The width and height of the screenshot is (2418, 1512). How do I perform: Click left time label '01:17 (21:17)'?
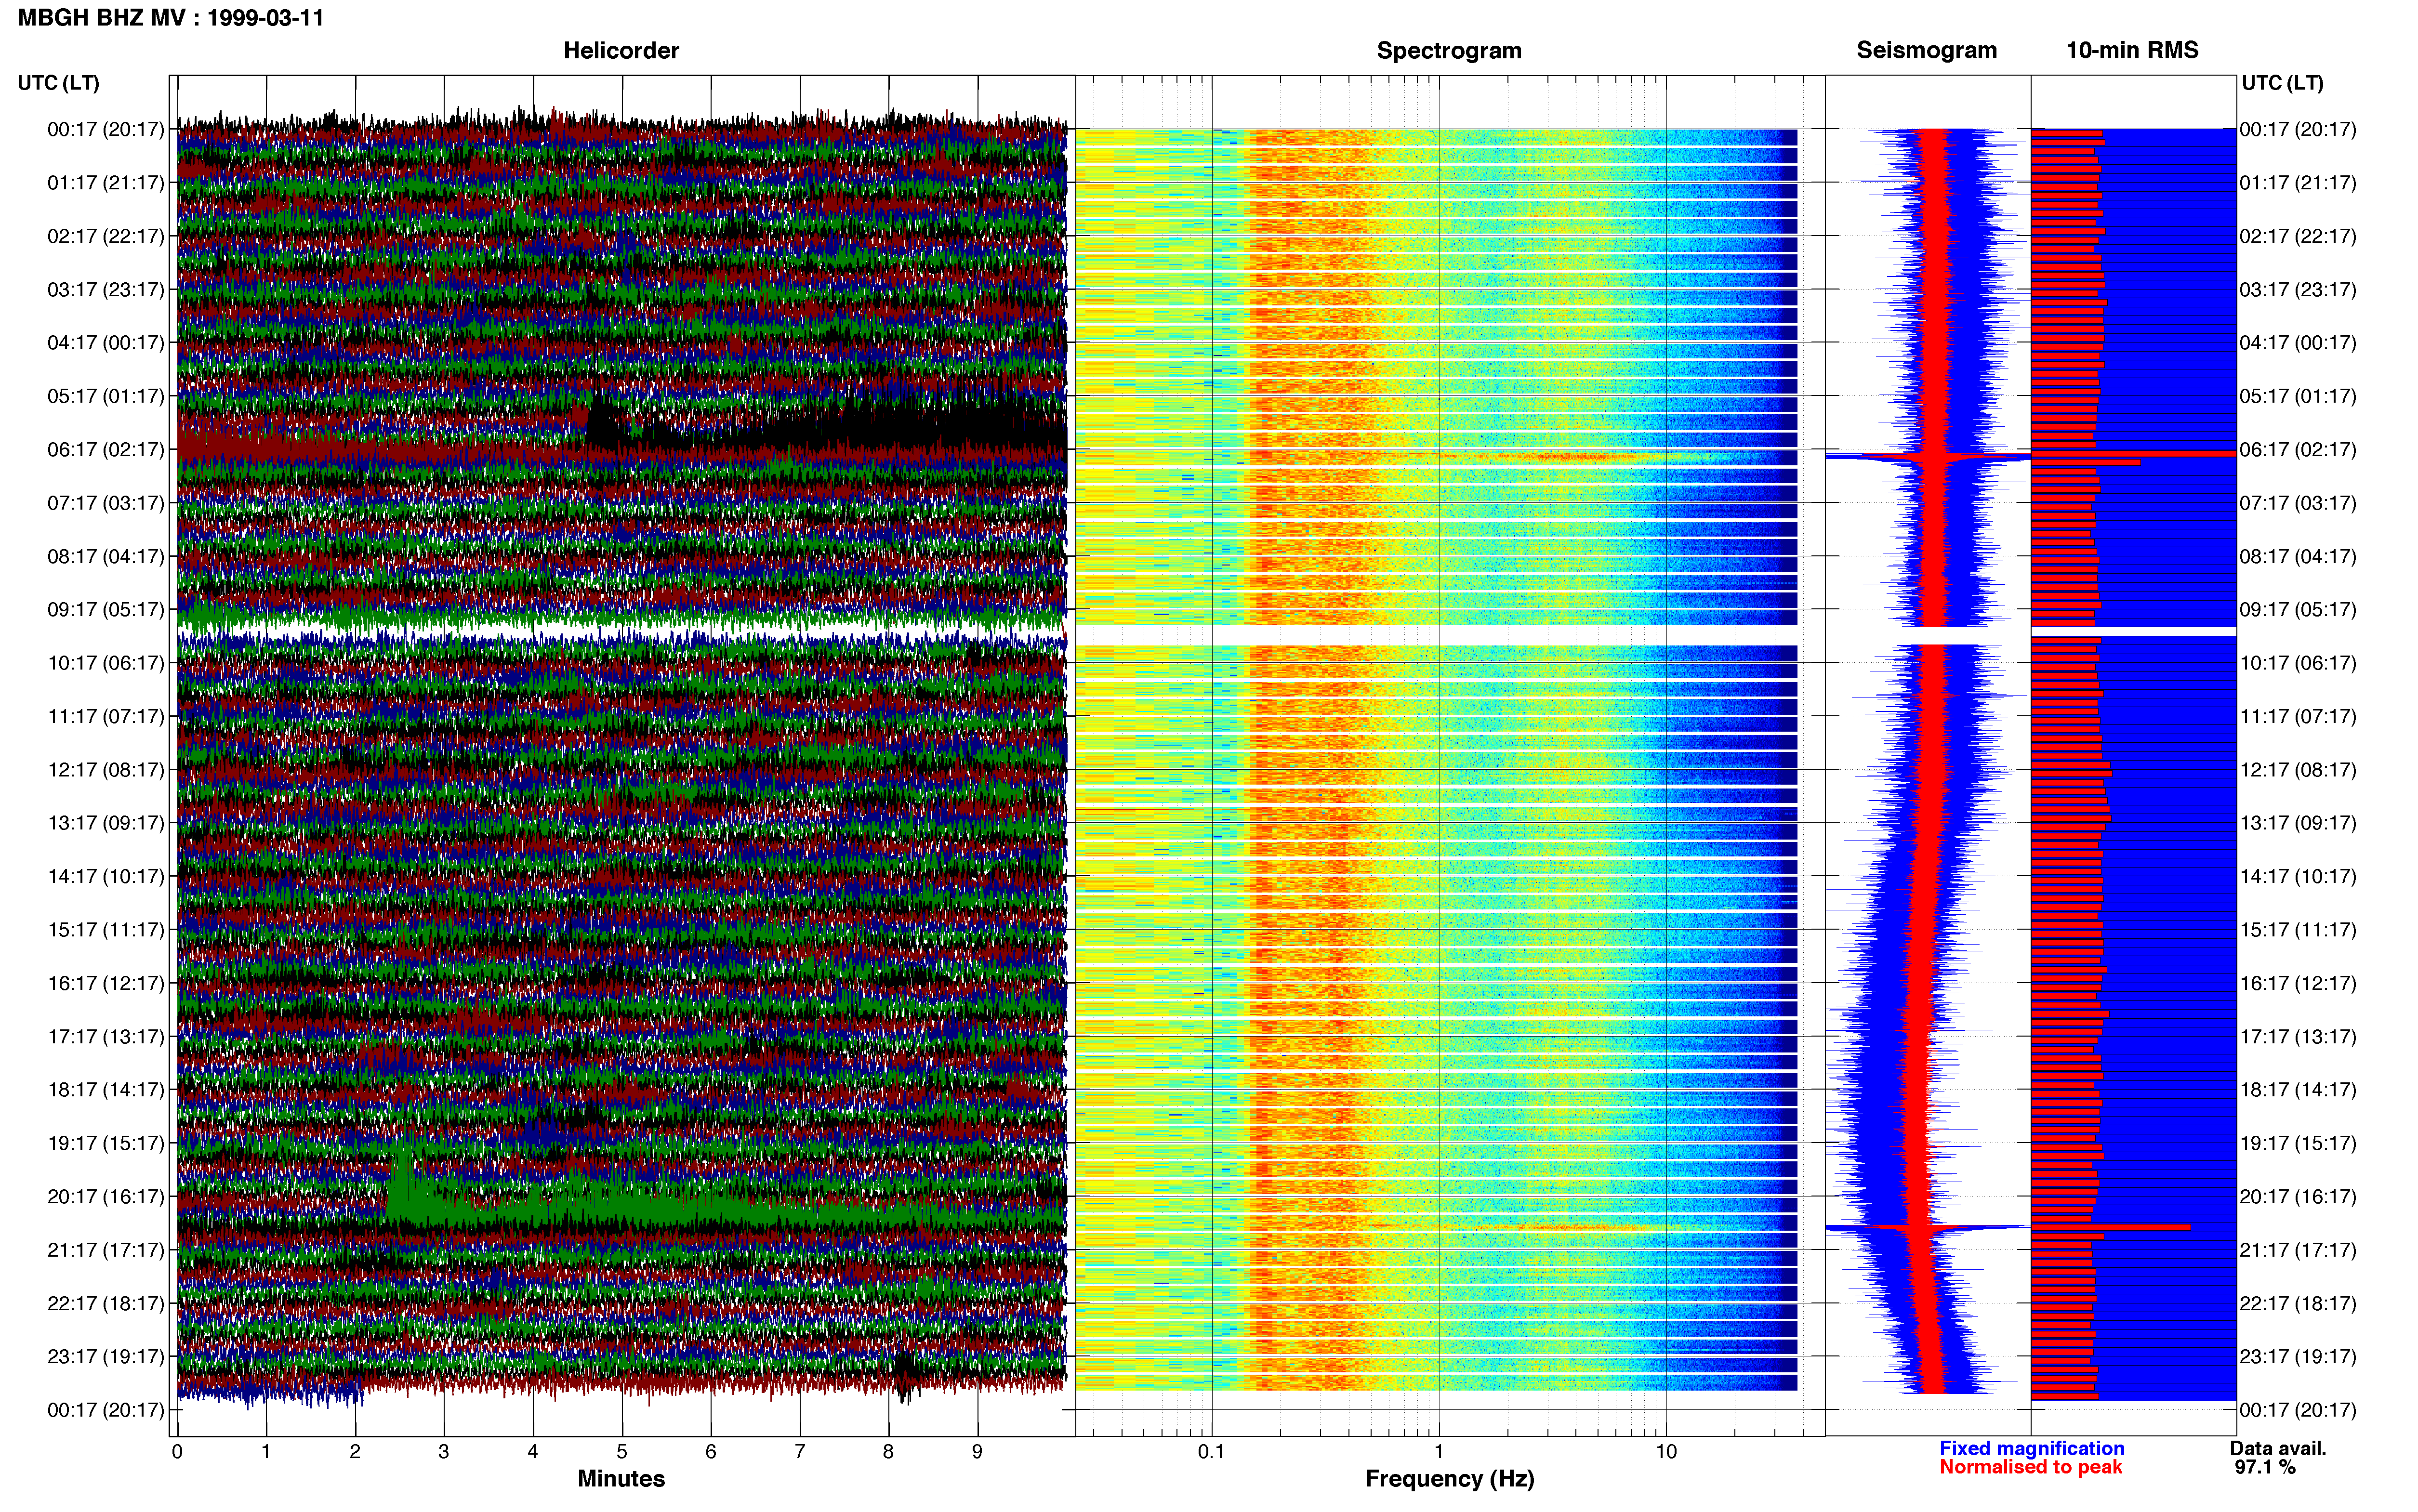[x=106, y=182]
